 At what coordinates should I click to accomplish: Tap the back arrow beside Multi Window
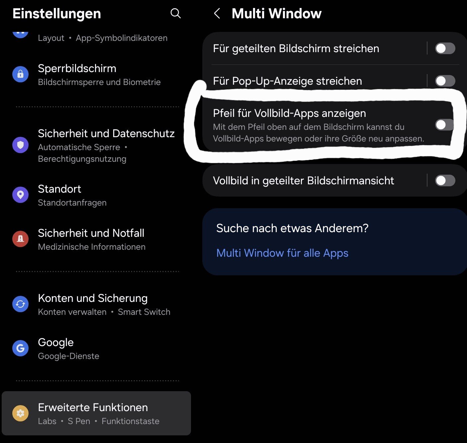click(217, 14)
